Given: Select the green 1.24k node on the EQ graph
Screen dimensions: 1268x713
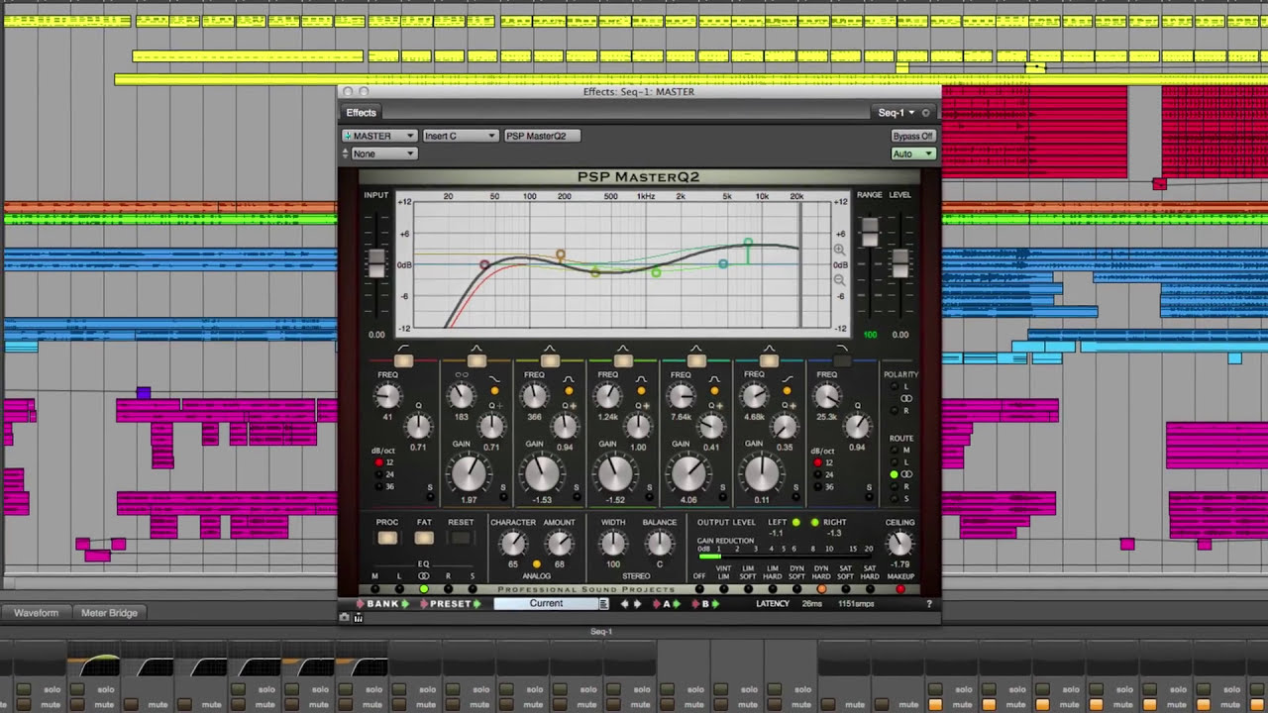Looking at the screenshot, I should click(656, 272).
